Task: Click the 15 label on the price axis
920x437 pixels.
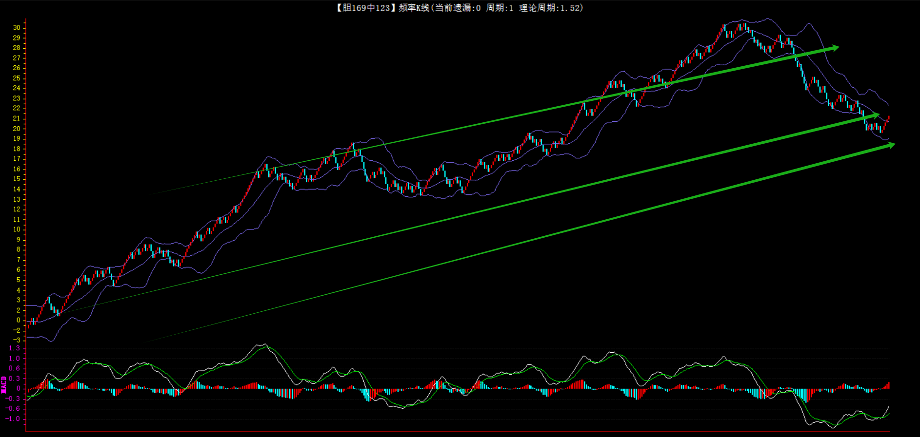Action: pyautogui.click(x=17, y=179)
